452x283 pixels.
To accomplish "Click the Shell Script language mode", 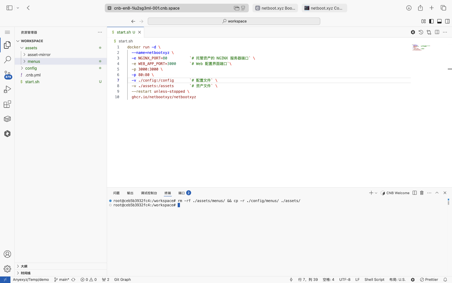I will (374, 280).
